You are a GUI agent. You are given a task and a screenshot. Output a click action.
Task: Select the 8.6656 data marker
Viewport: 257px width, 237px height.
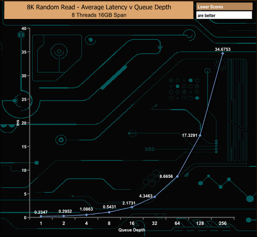[x=178, y=177]
